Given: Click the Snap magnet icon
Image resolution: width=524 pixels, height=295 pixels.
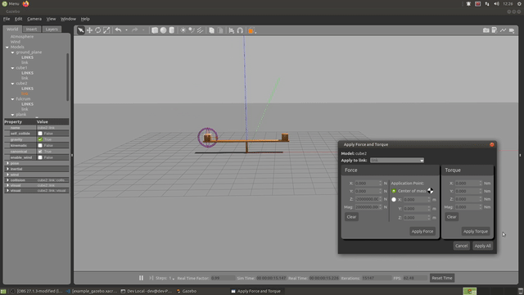Looking at the screenshot, I should 240,30.
